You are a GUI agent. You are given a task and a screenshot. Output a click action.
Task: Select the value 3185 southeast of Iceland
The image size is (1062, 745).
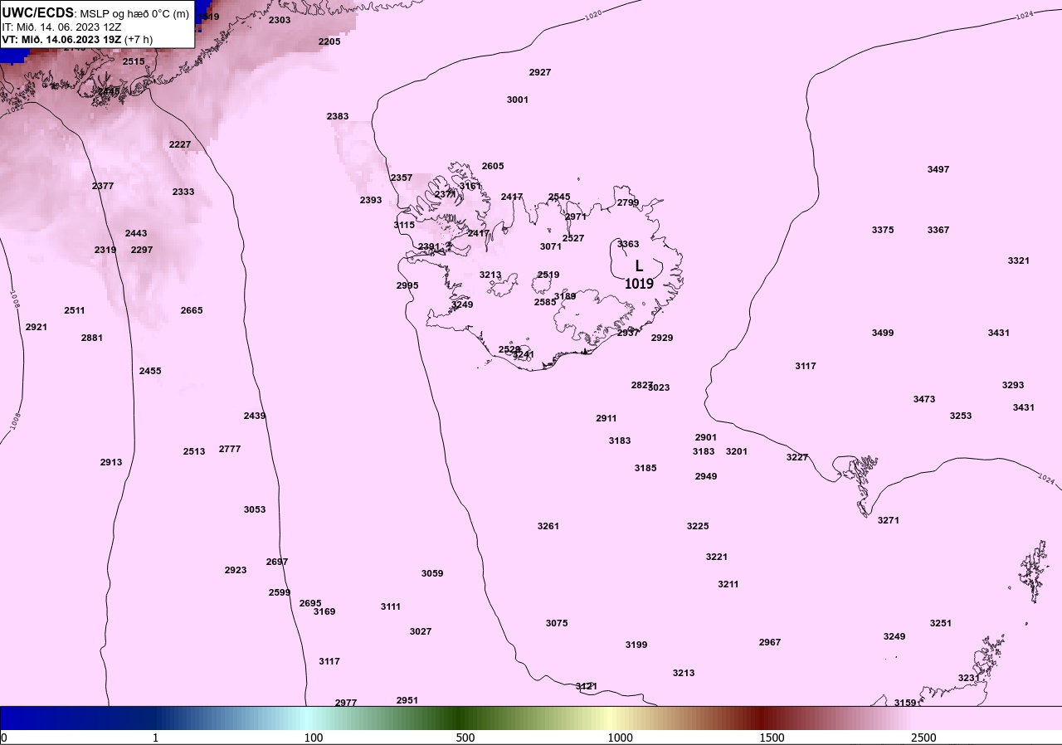[x=645, y=468]
